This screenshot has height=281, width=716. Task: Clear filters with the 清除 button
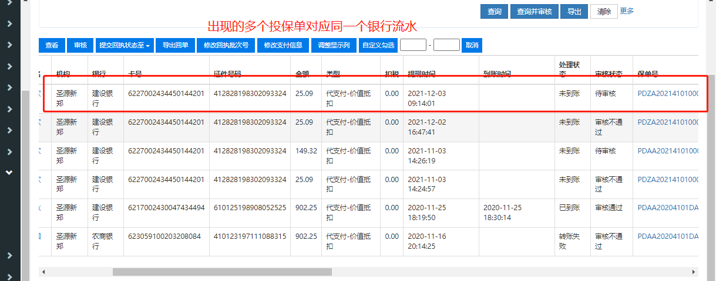[604, 11]
